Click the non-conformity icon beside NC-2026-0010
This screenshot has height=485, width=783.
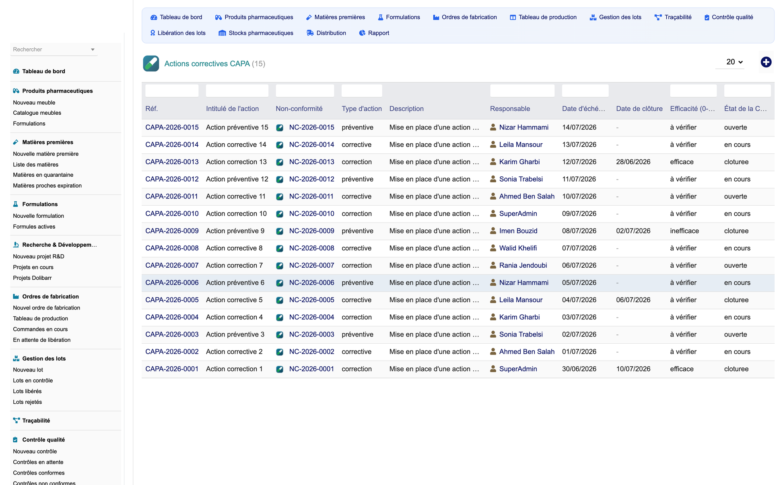280,214
